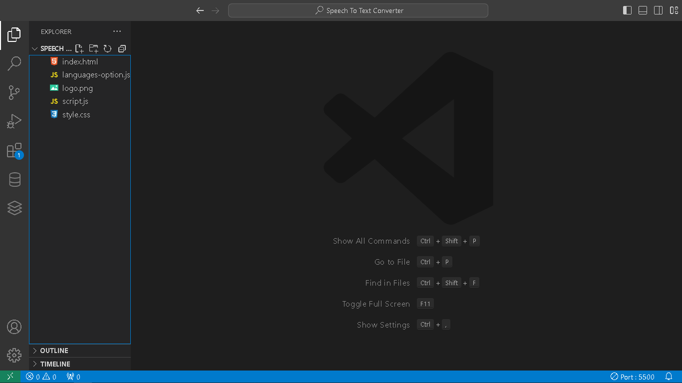This screenshot has height=383, width=682.
Task: Collapse all folders in Explorer
Action: coord(122,48)
